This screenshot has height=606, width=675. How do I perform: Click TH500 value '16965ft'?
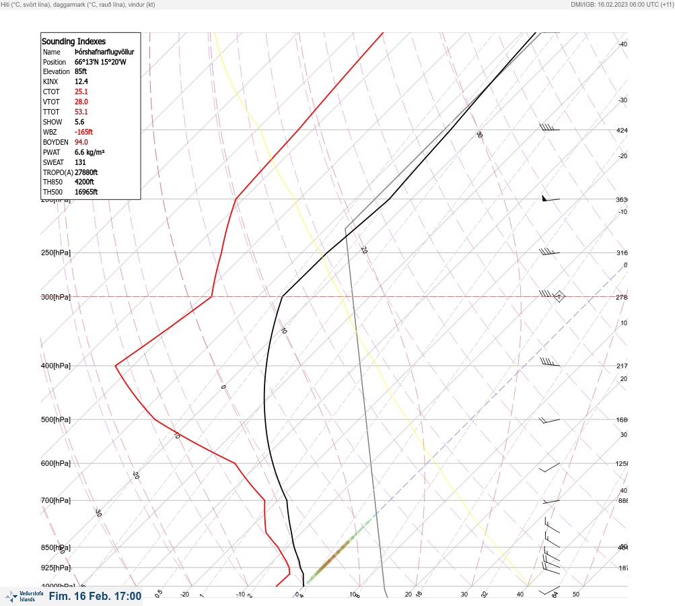pos(86,192)
